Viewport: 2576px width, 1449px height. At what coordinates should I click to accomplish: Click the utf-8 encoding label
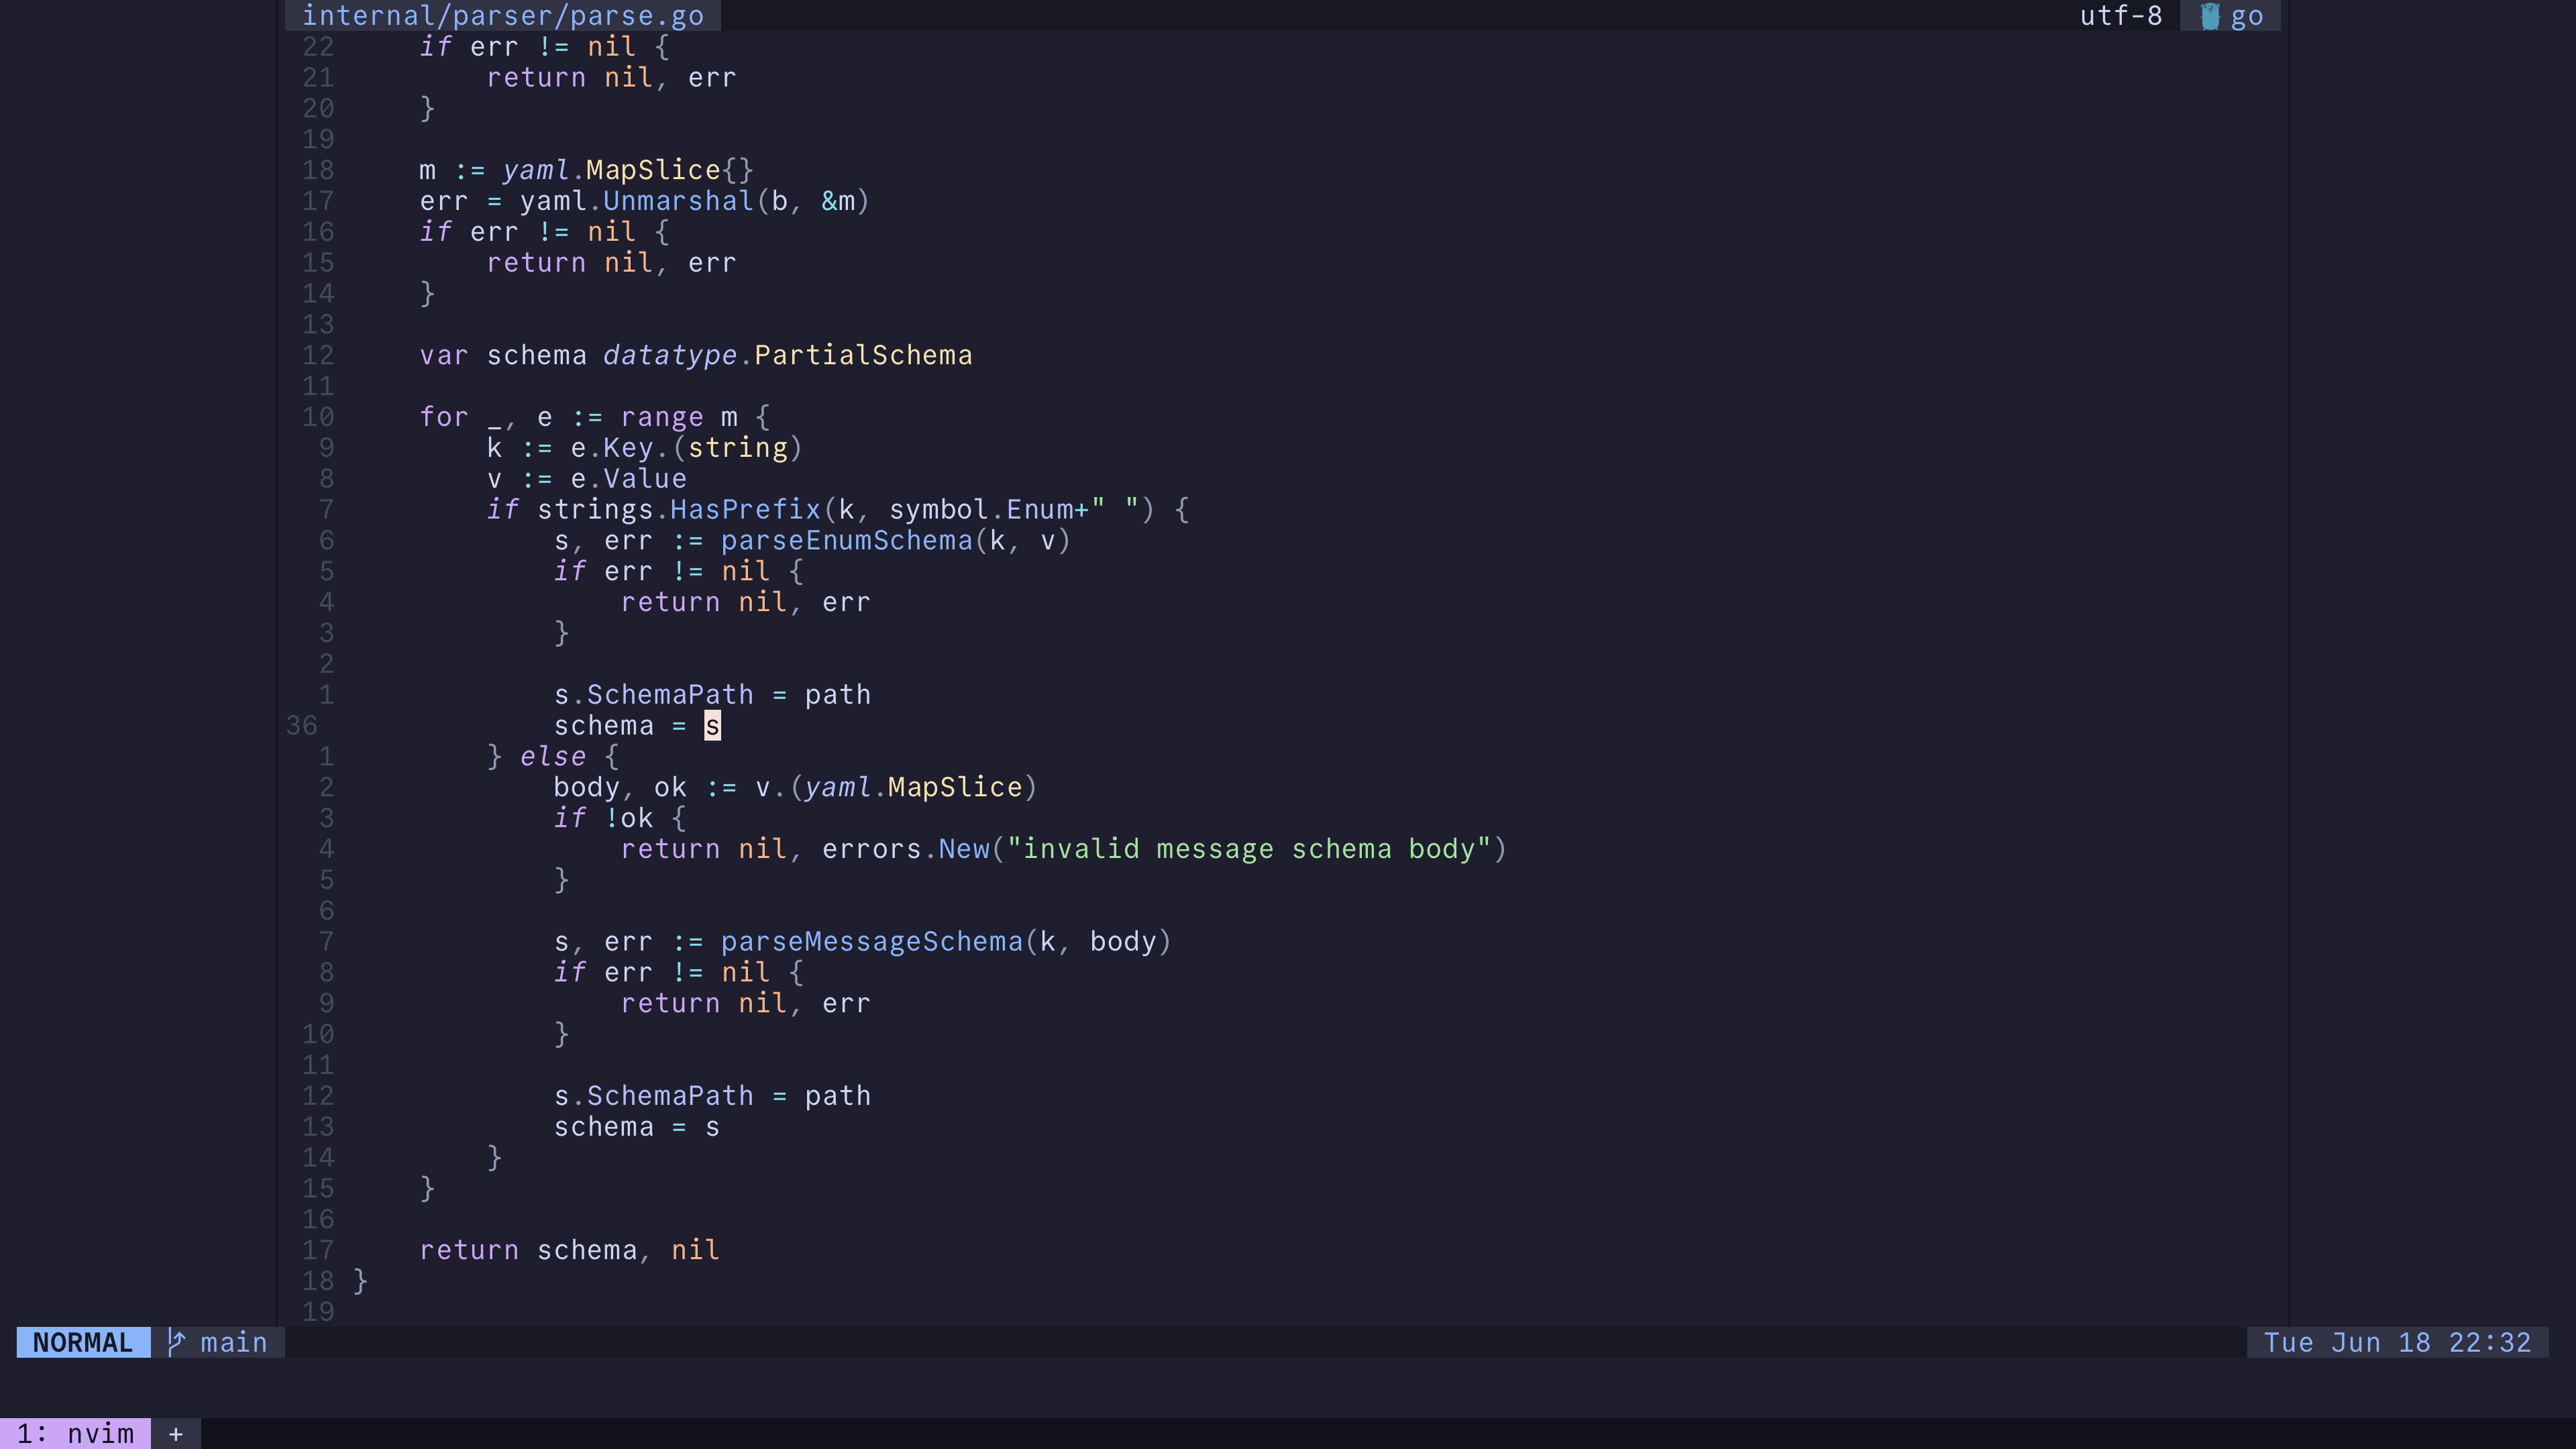pos(2120,16)
